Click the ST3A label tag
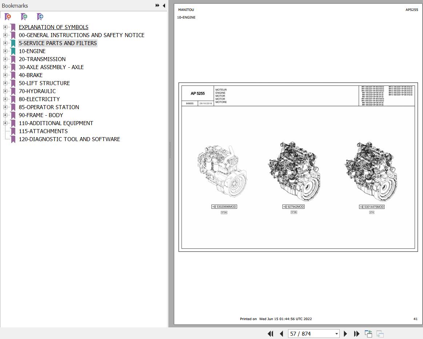 (x=224, y=212)
